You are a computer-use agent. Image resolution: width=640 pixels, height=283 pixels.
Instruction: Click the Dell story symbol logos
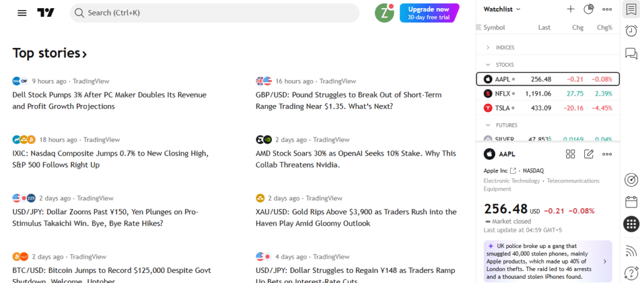point(20,81)
